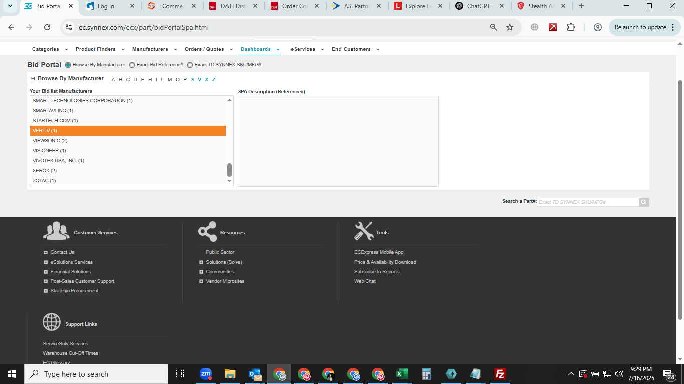Select Exact Bid Reference# radio button
Viewport: 684px width, 384px height.
[x=132, y=65]
